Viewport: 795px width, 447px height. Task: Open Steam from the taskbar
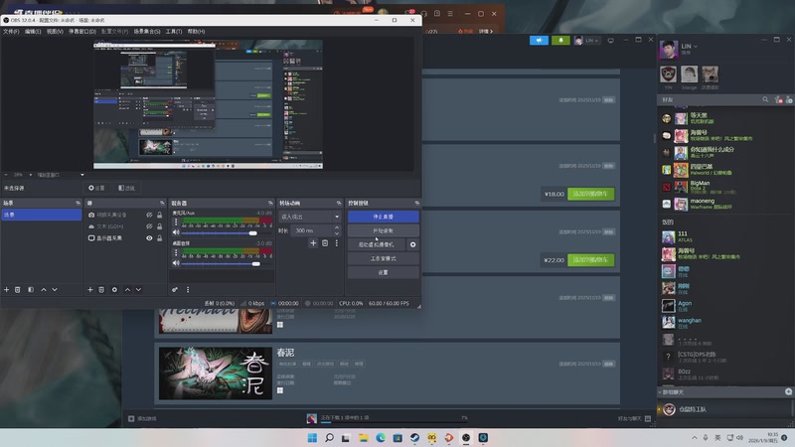[x=414, y=438]
